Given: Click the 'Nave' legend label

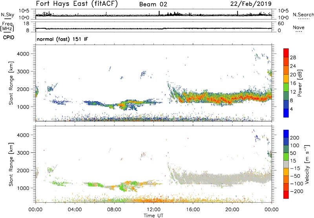Looking at the screenshot, I should coord(299,27).
